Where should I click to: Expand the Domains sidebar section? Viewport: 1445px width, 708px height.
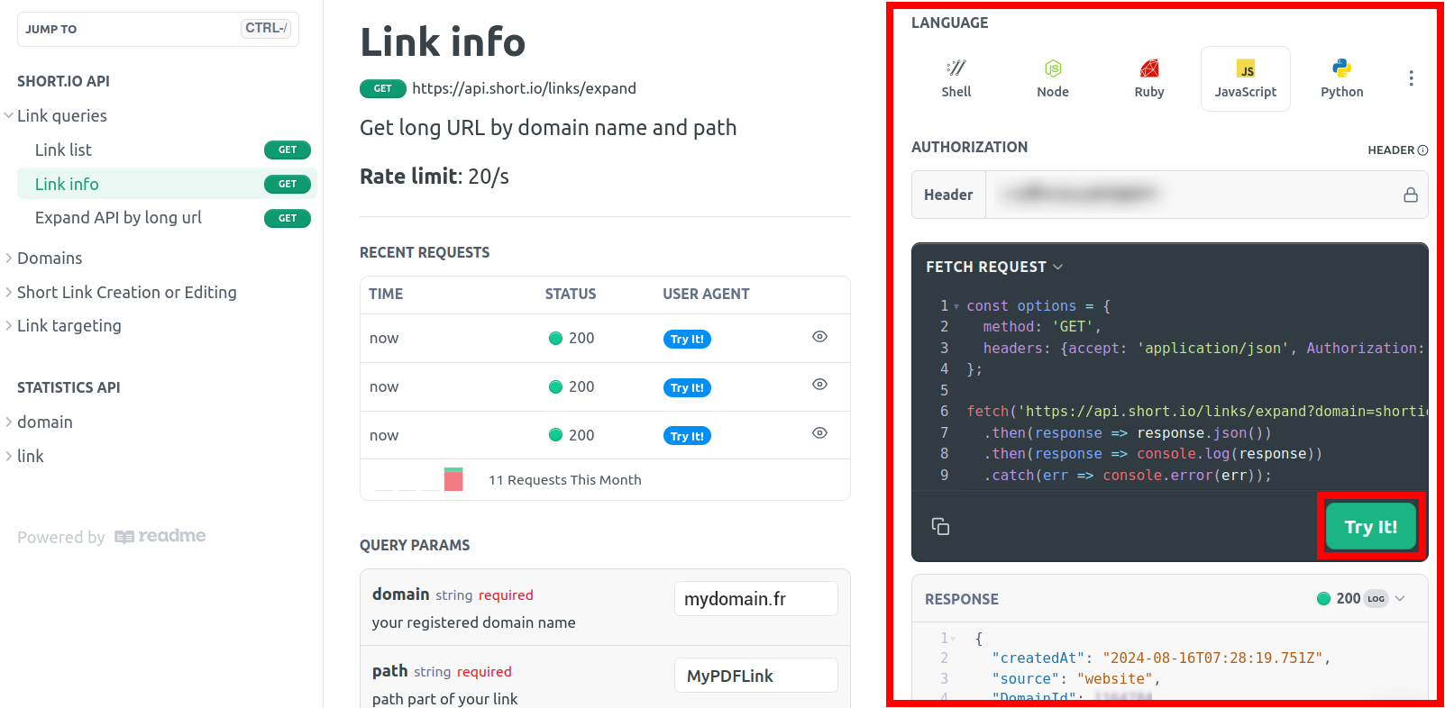click(x=50, y=259)
